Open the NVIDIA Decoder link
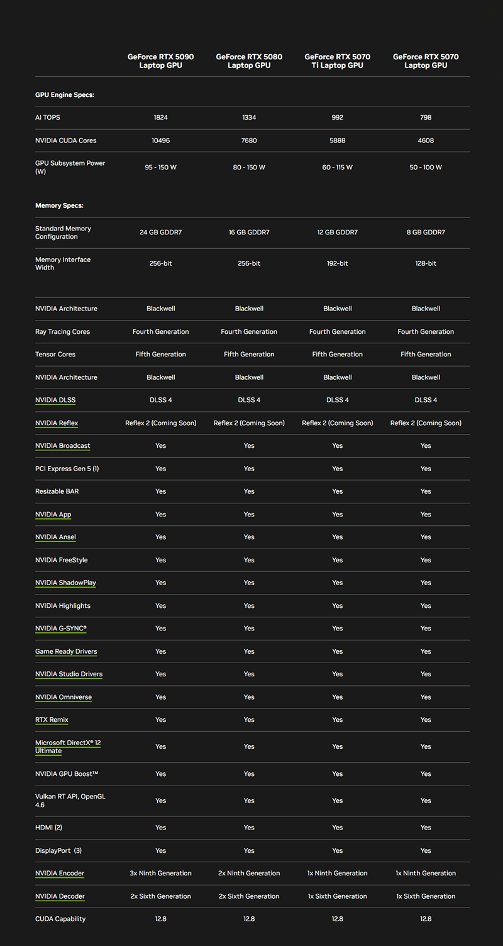This screenshot has width=503, height=946. (60, 896)
